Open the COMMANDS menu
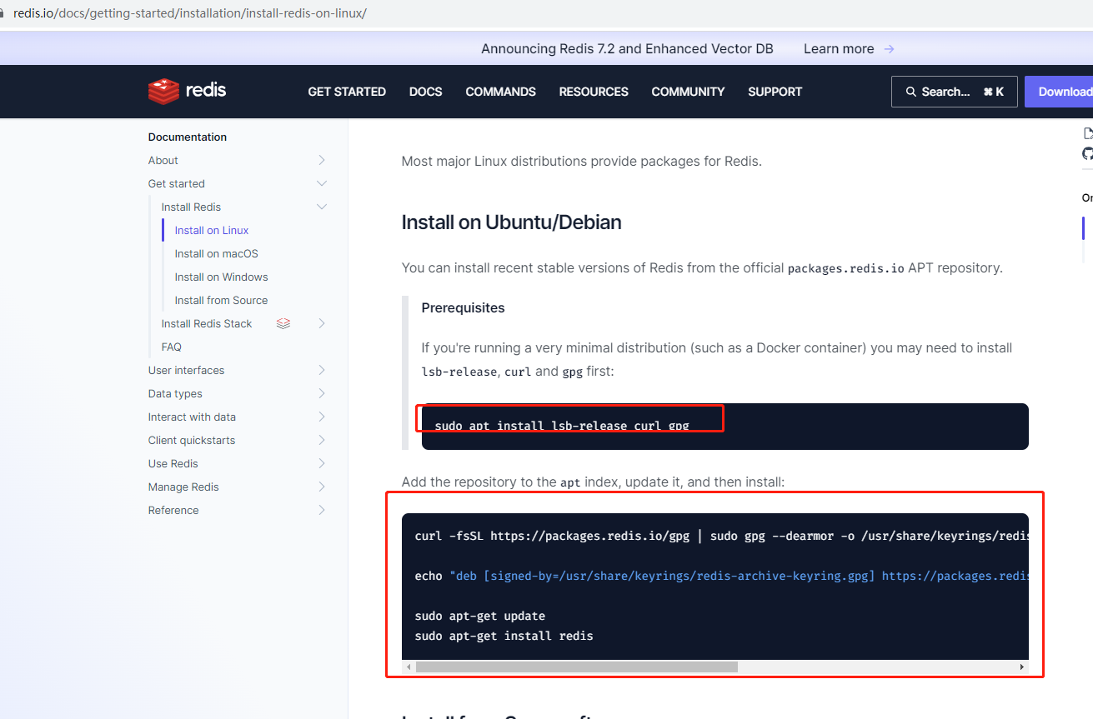 [500, 92]
